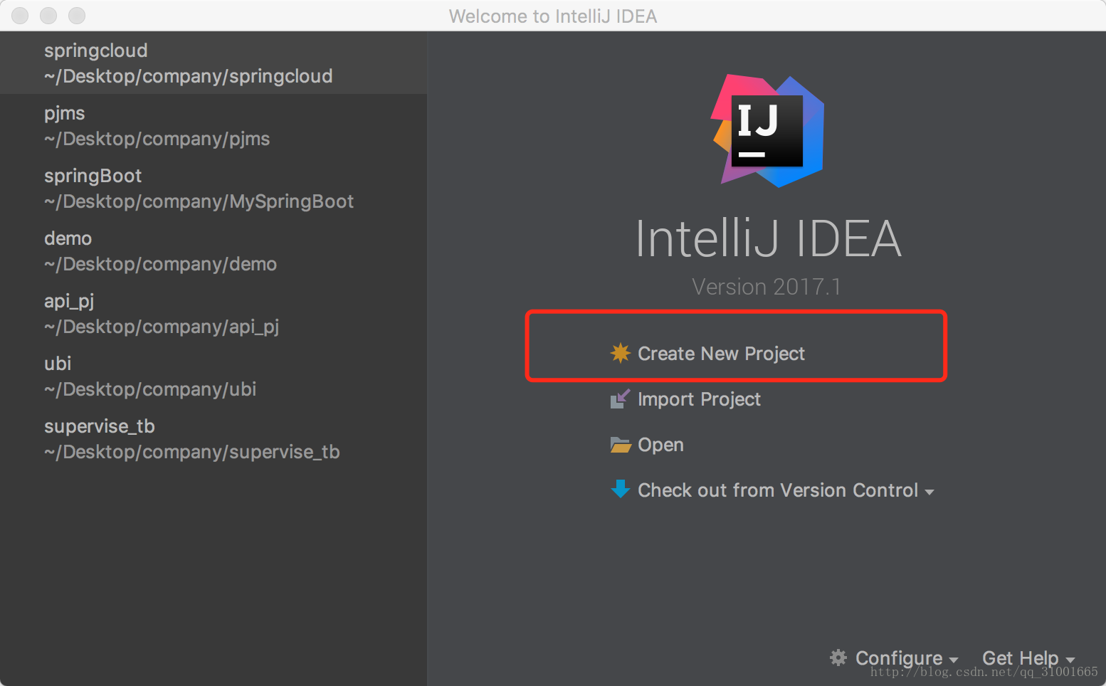Click path ~/Desktop/company/supervise_tb
1106x686 pixels.
[x=191, y=452]
